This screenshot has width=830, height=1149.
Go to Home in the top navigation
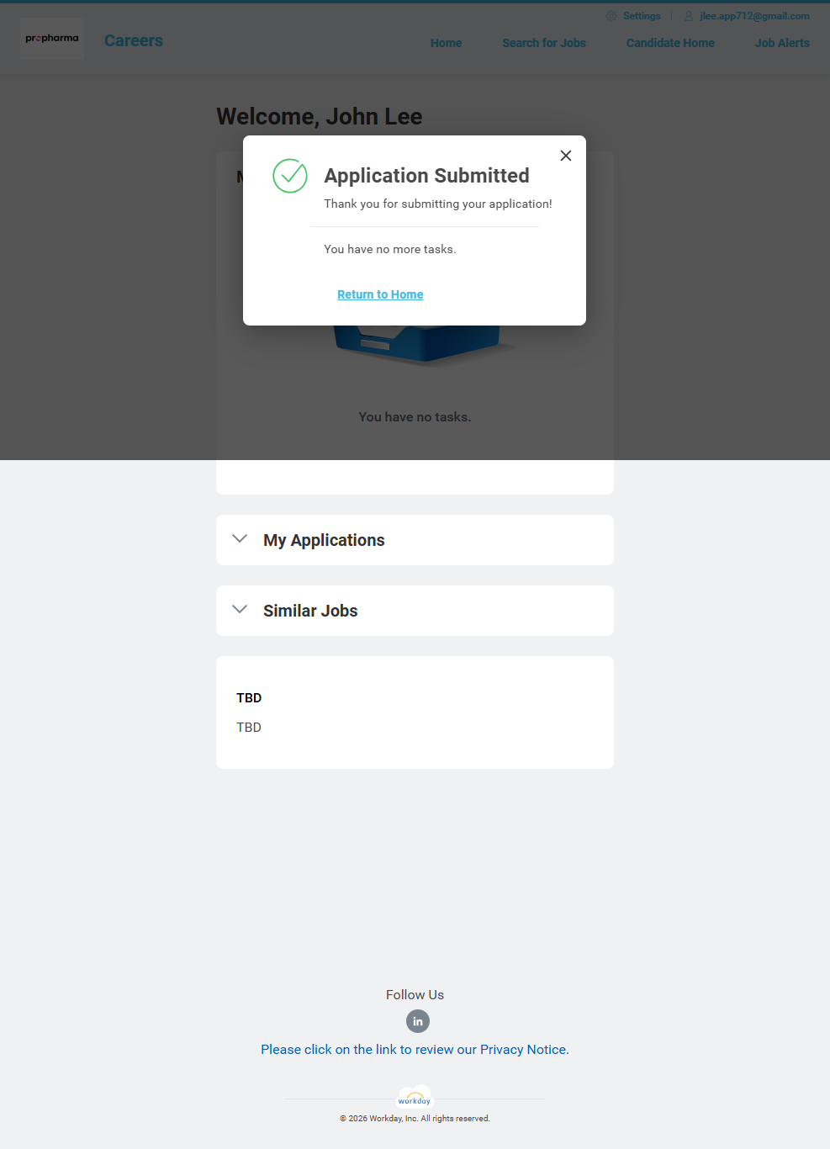[446, 43]
